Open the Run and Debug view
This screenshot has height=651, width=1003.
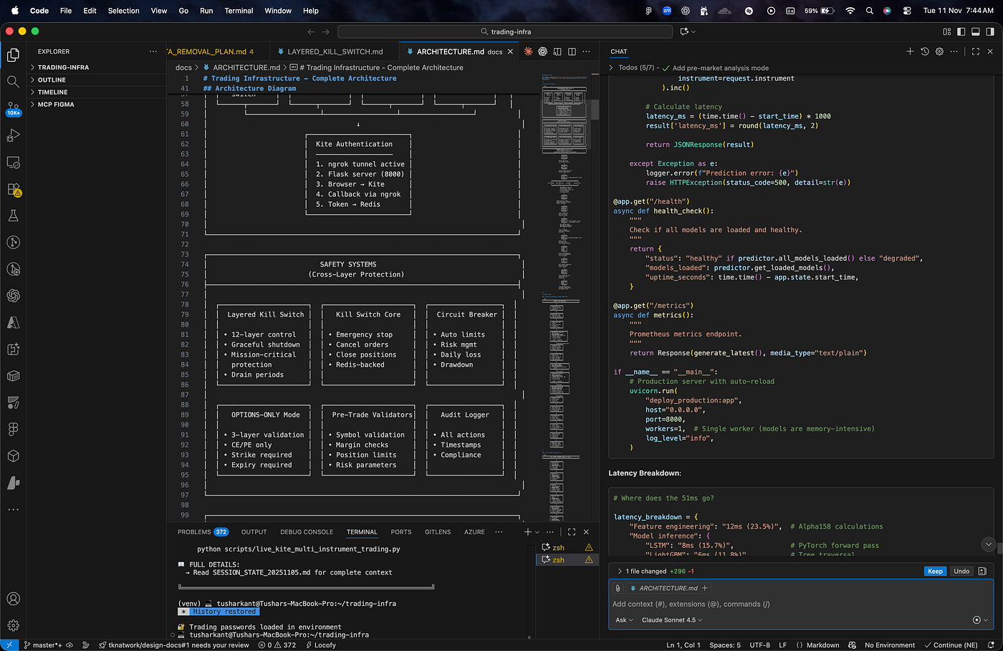(13, 135)
